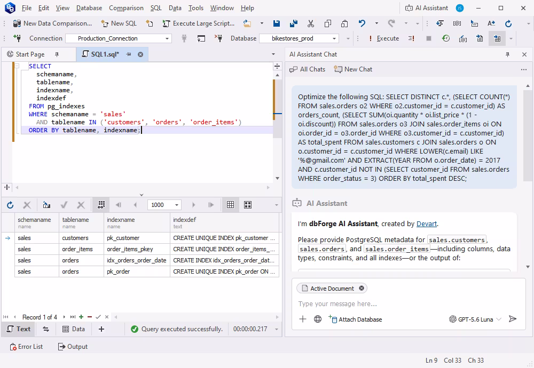Open the Production_Connection dropdown
The height and width of the screenshot is (368, 534).
pyautogui.click(x=167, y=38)
